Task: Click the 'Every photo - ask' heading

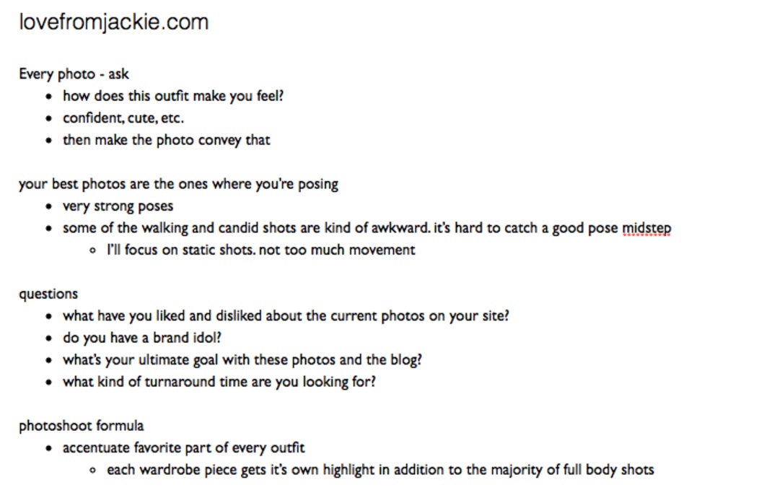Action: 74,74
